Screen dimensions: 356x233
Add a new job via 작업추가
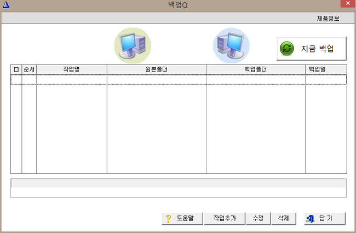point(225,218)
